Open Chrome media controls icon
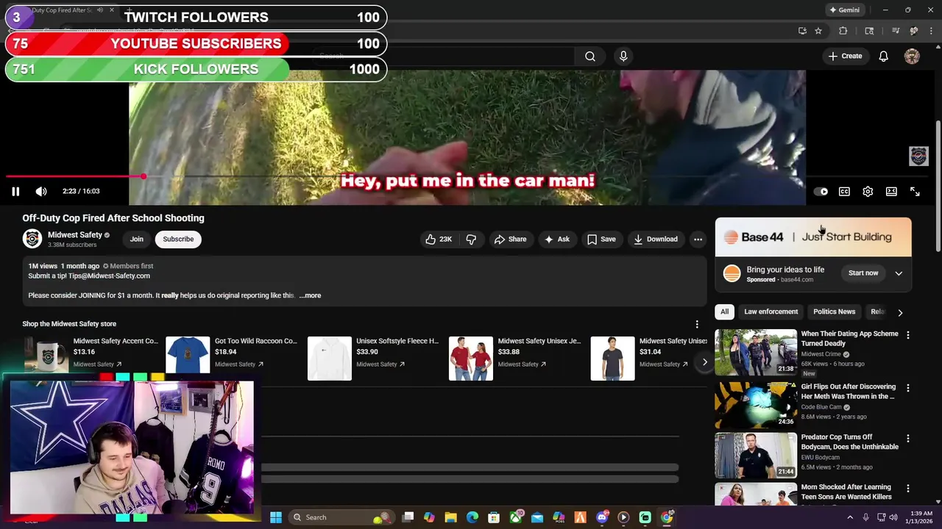The width and height of the screenshot is (942, 529). 896,31
